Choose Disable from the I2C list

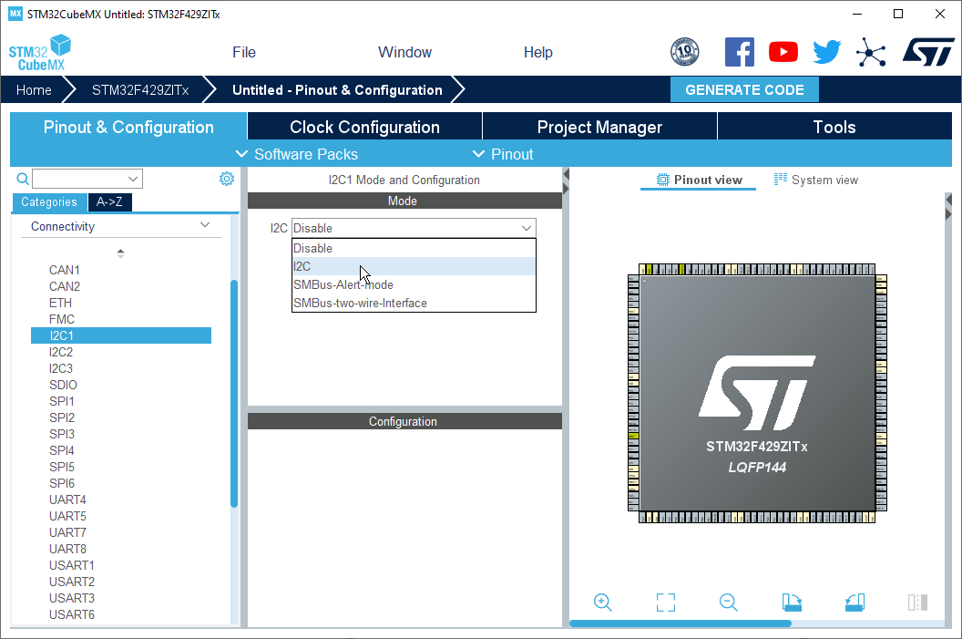414,248
